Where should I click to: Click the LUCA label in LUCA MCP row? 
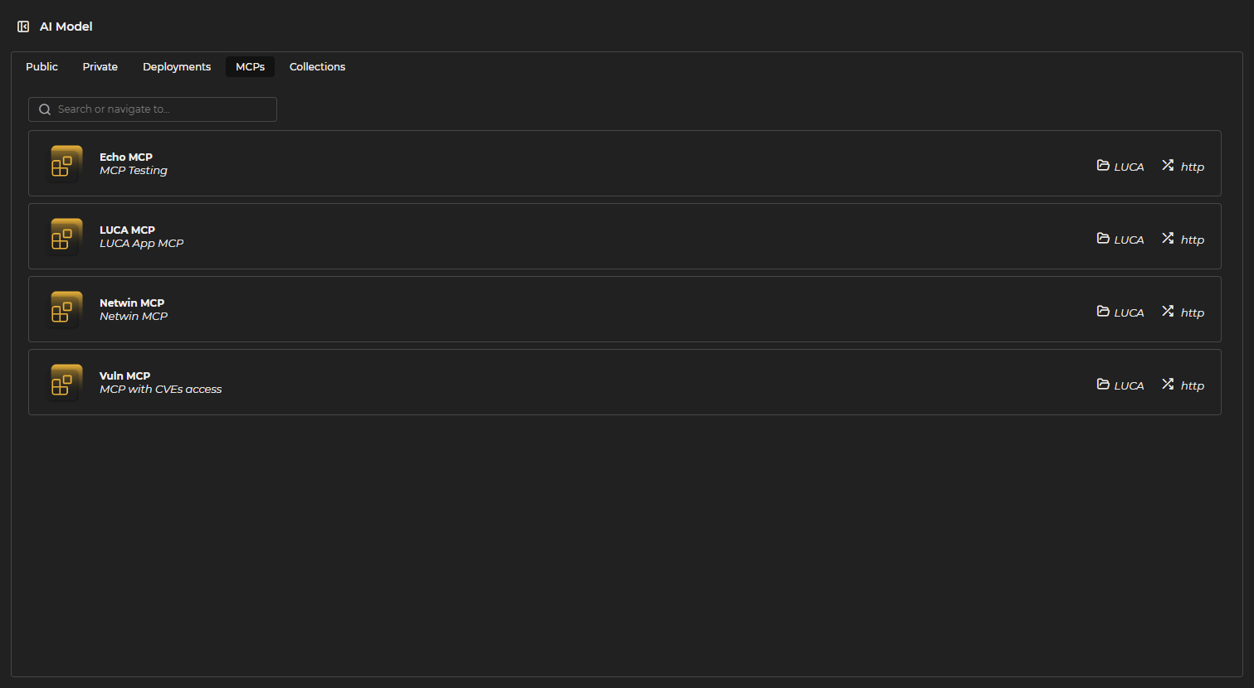[1129, 240]
